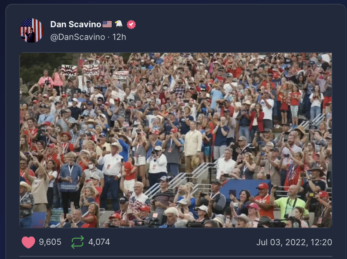Click the pink verified checkmark badge
This screenshot has height=259, width=347.
[131, 24]
